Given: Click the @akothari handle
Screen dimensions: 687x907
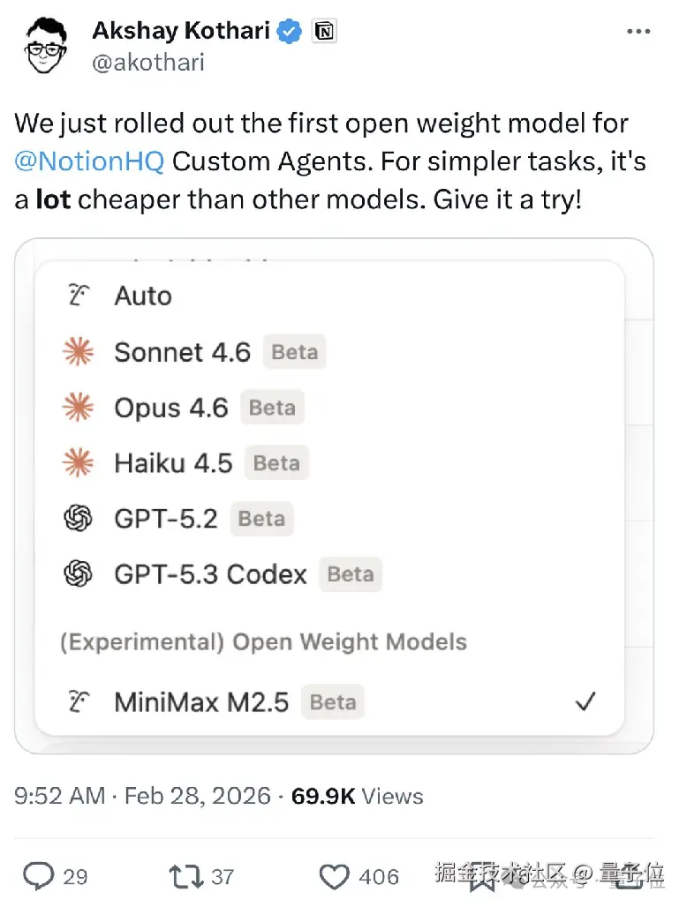Looking at the screenshot, I should pos(149,64).
